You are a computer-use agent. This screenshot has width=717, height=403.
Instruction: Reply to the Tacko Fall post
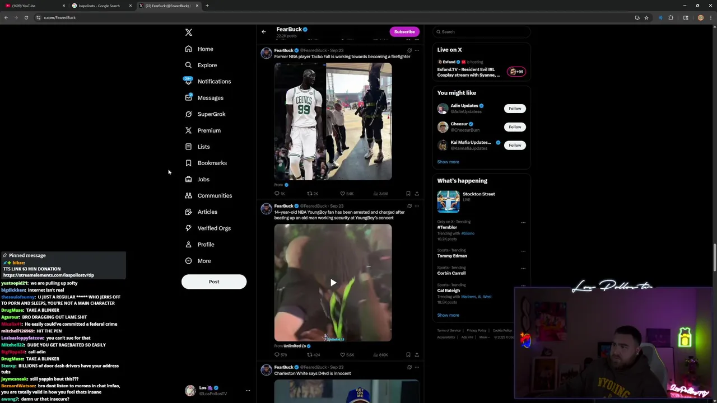pyautogui.click(x=280, y=194)
